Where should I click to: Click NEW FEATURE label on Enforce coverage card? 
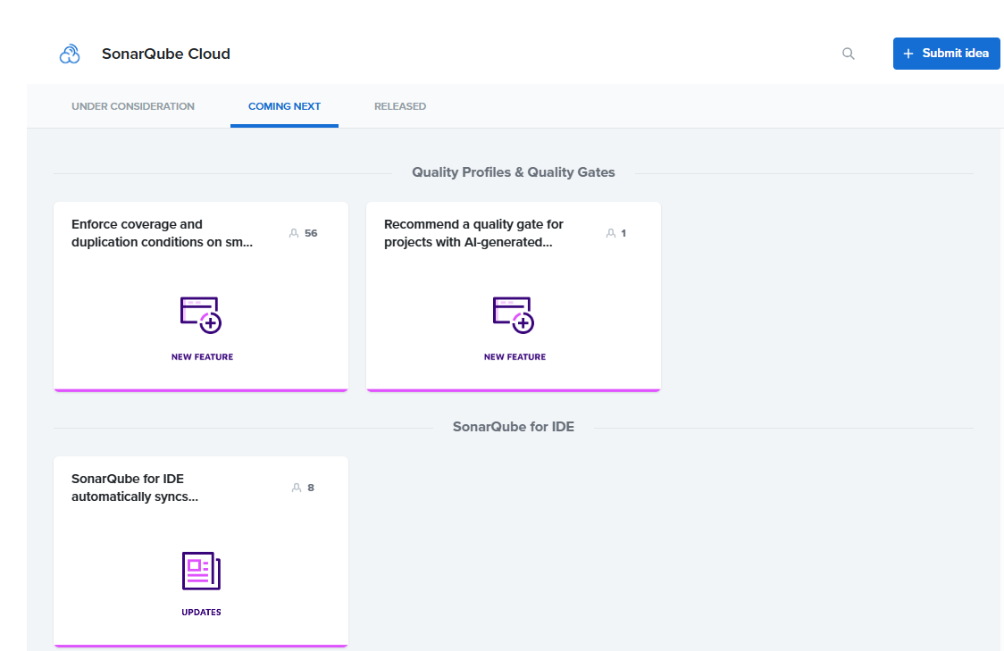point(203,357)
